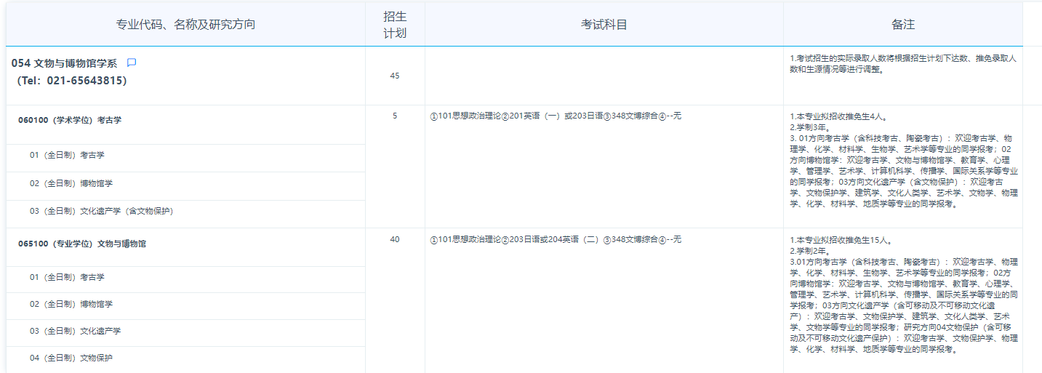
Task: Click the Tel: 021-65643815 phone number
Action: click(71, 81)
